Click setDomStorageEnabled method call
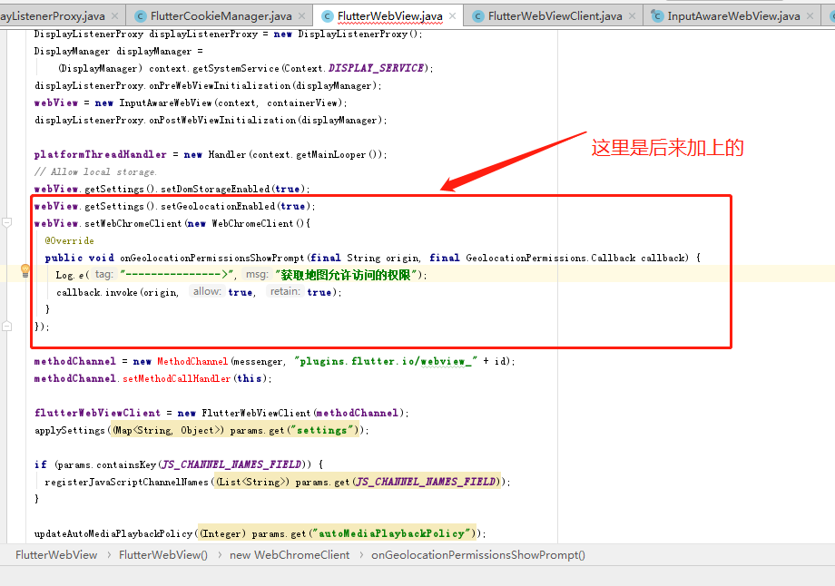 [x=215, y=189]
